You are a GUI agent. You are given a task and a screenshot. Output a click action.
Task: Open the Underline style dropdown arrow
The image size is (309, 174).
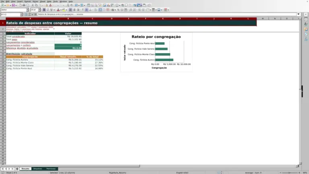click(x=54, y=10)
